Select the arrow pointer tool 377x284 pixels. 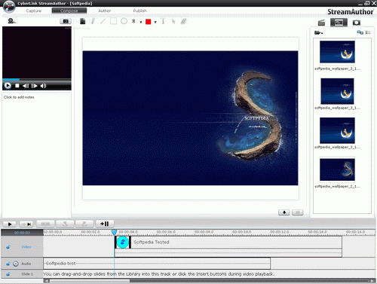coord(173,22)
